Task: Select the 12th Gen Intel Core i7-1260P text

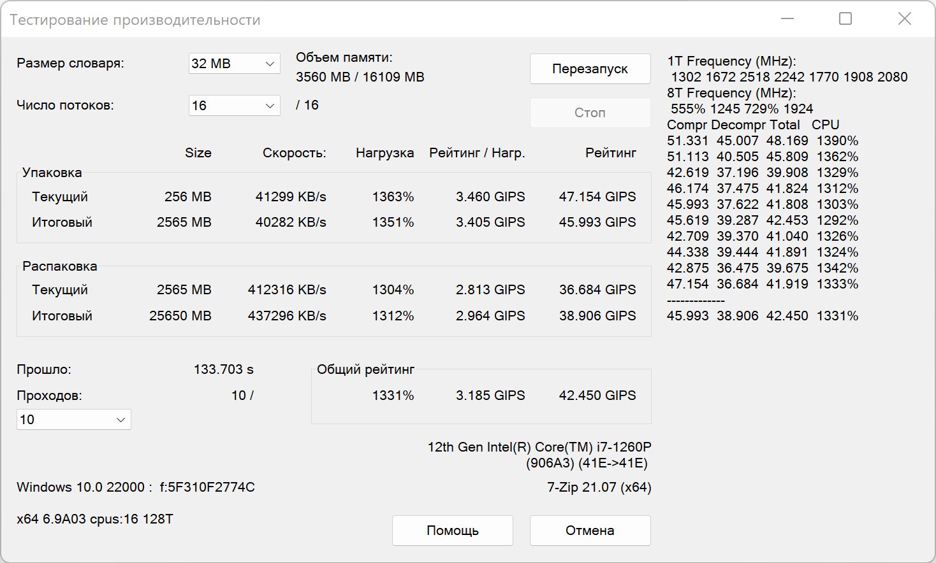Action: [539, 447]
